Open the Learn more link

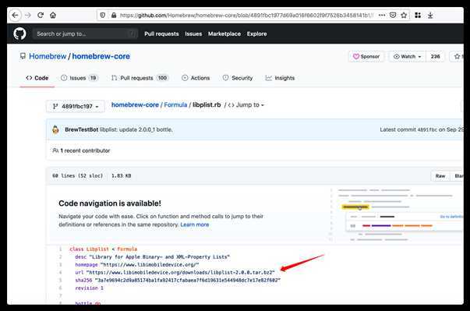pos(195,224)
